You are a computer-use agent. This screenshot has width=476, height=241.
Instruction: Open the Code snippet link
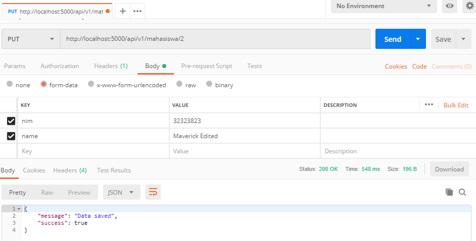click(x=419, y=67)
